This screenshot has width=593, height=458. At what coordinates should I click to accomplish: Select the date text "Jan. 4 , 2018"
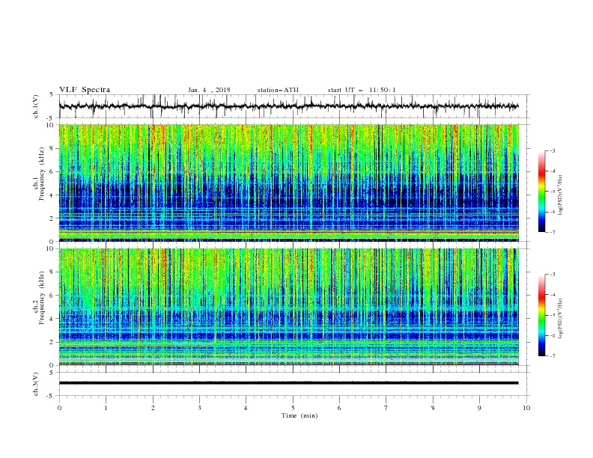(x=209, y=90)
